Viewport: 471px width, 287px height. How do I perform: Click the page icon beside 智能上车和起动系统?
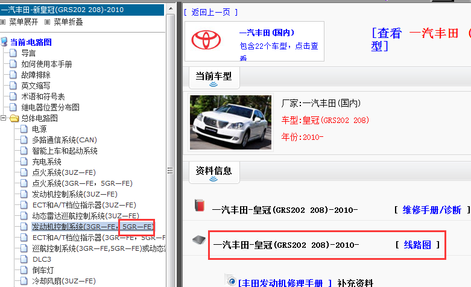[24, 151]
